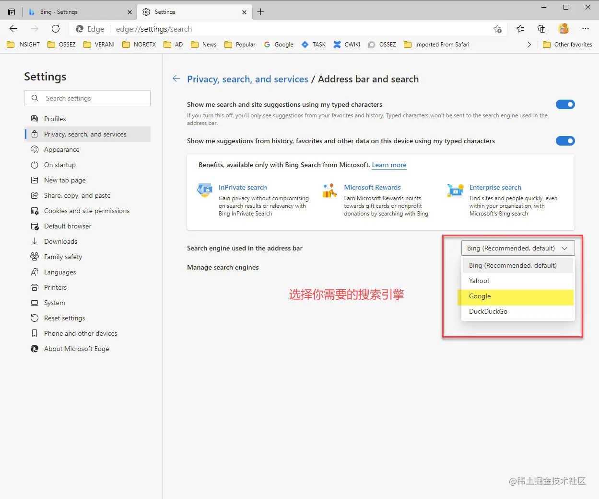Open the Imported From Safari folder

click(x=437, y=45)
